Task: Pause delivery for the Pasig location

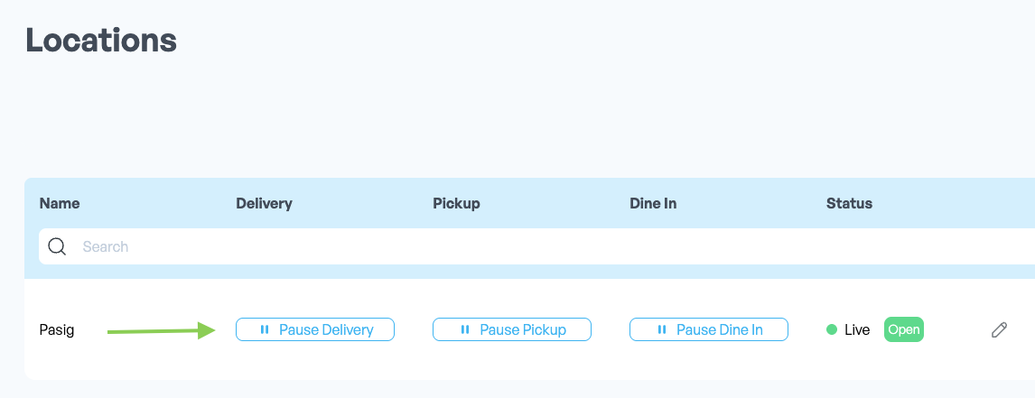Action: (315, 329)
